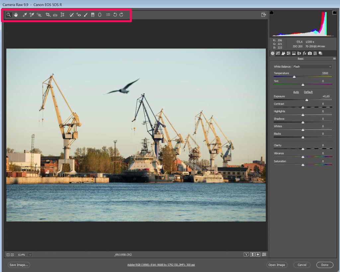Open the Basic panel options menu

334,59
